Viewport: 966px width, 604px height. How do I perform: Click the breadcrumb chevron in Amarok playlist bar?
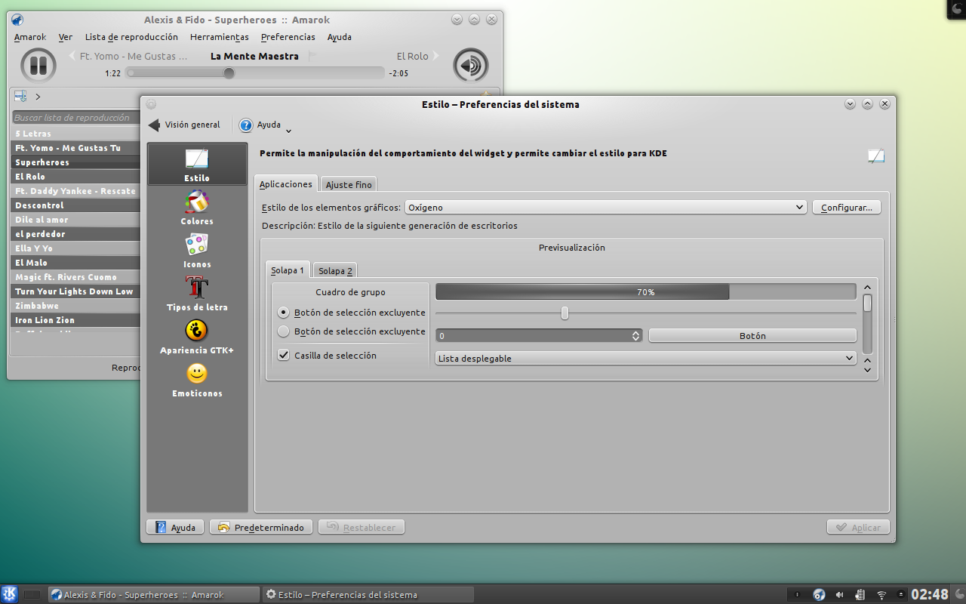click(x=38, y=97)
